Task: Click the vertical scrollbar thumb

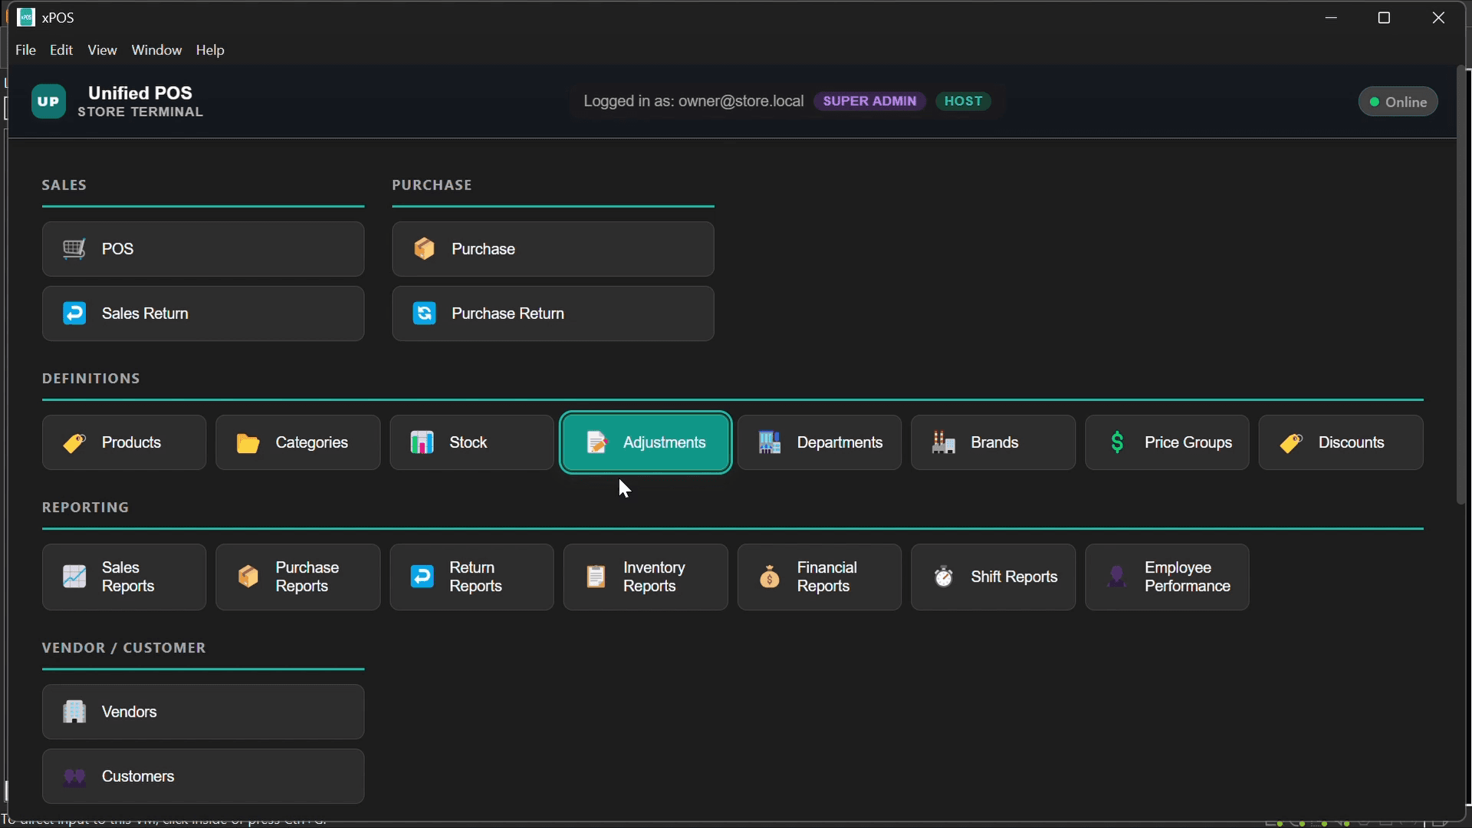Action: pos(1460,286)
